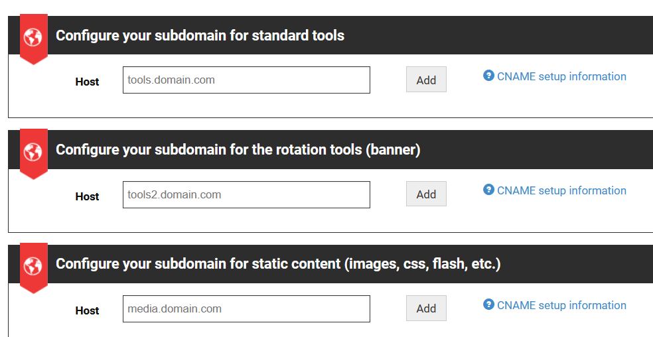
Task: Click help question mark in standard tools section
Action: [x=488, y=76]
